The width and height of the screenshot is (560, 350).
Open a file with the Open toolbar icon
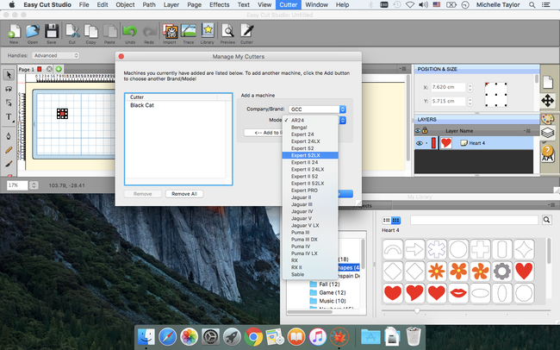33,32
